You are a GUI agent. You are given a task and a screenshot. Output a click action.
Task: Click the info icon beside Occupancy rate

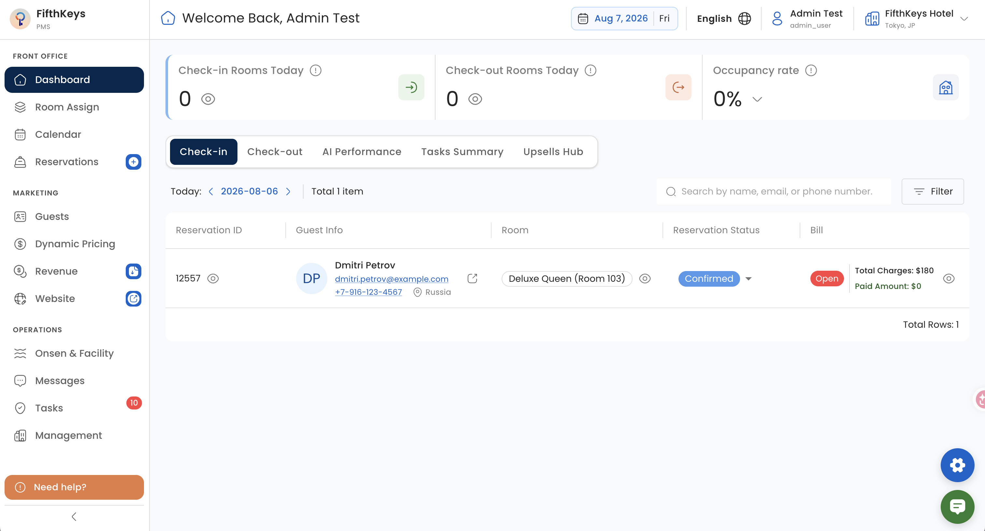tap(811, 70)
